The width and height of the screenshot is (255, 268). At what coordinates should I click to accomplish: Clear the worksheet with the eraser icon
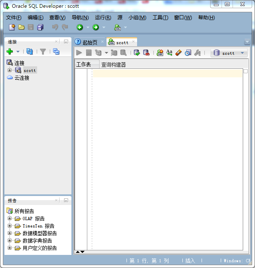pos(178,53)
